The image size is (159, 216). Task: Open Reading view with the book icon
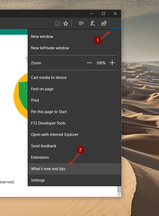tap(57, 23)
